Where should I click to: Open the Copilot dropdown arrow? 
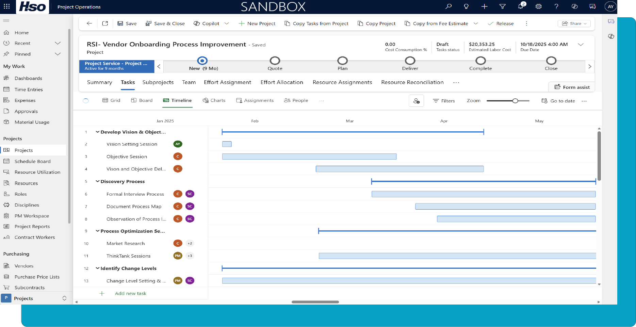tap(227, 23)
